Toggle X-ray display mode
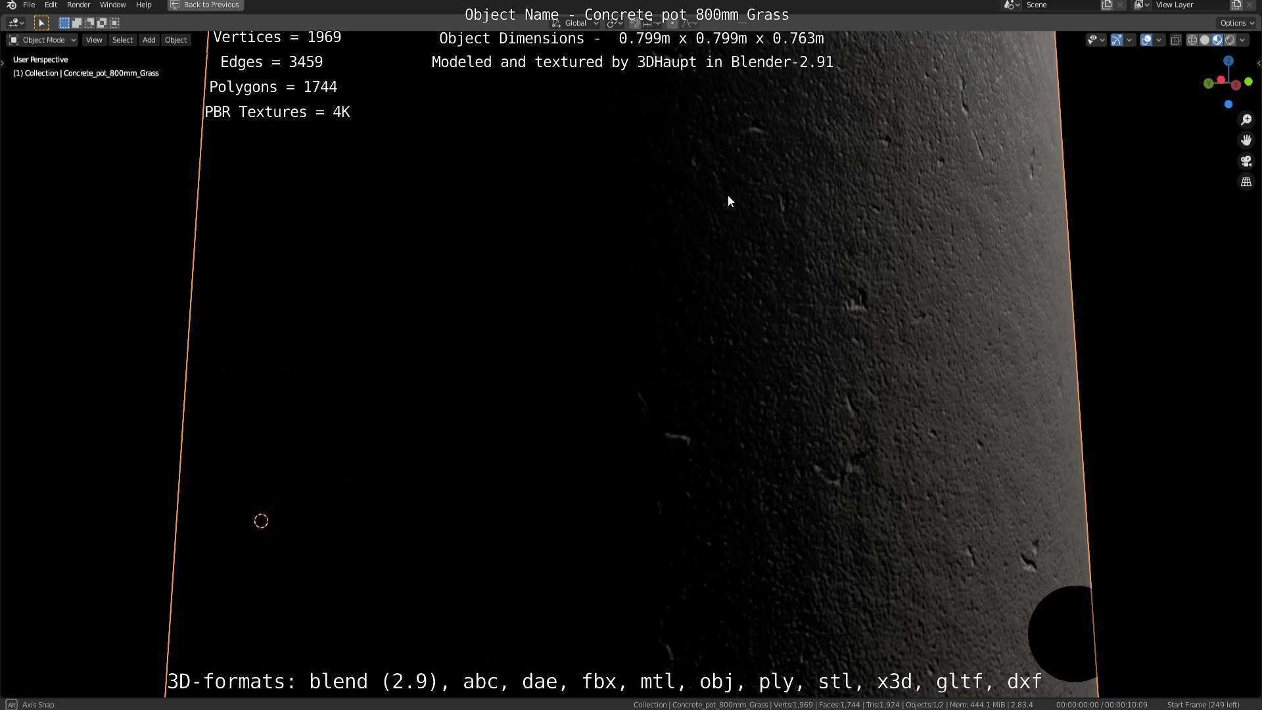The image size is (1262, 710). (1176, 40)
